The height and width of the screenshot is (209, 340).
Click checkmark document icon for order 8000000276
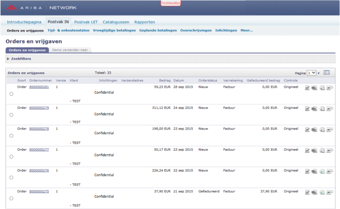(307, 172)
